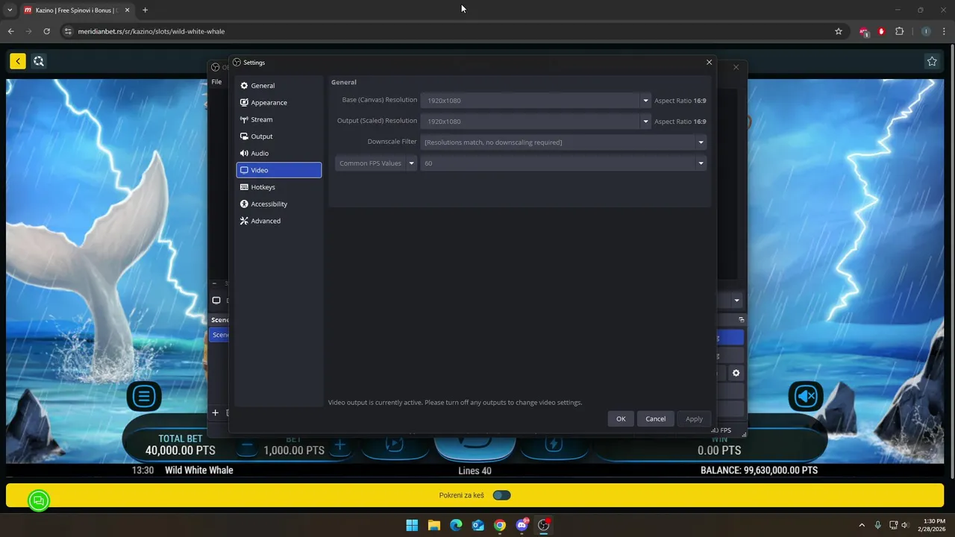Image resolution: width=955 pixels, height=537 pixels.
Task: Open Advanced settings category
Action: click(x=278, y=221)
